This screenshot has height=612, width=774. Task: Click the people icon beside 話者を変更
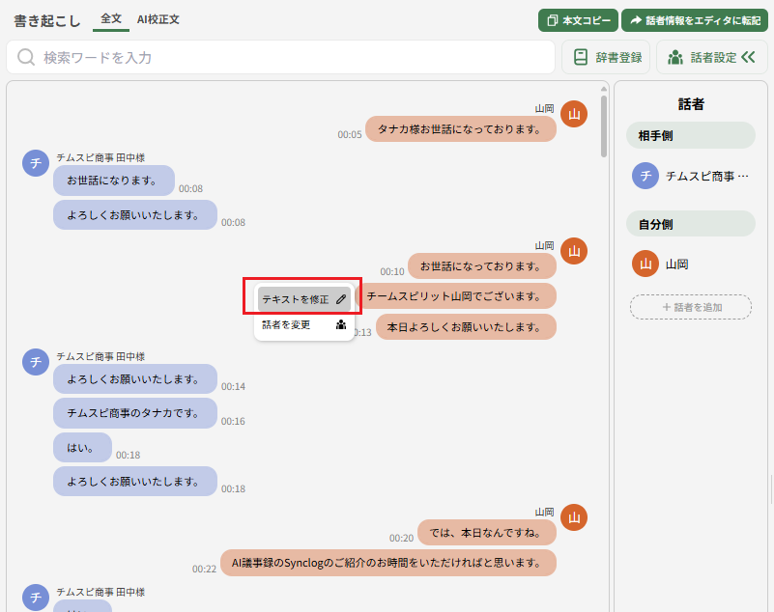tap(341, 325)
